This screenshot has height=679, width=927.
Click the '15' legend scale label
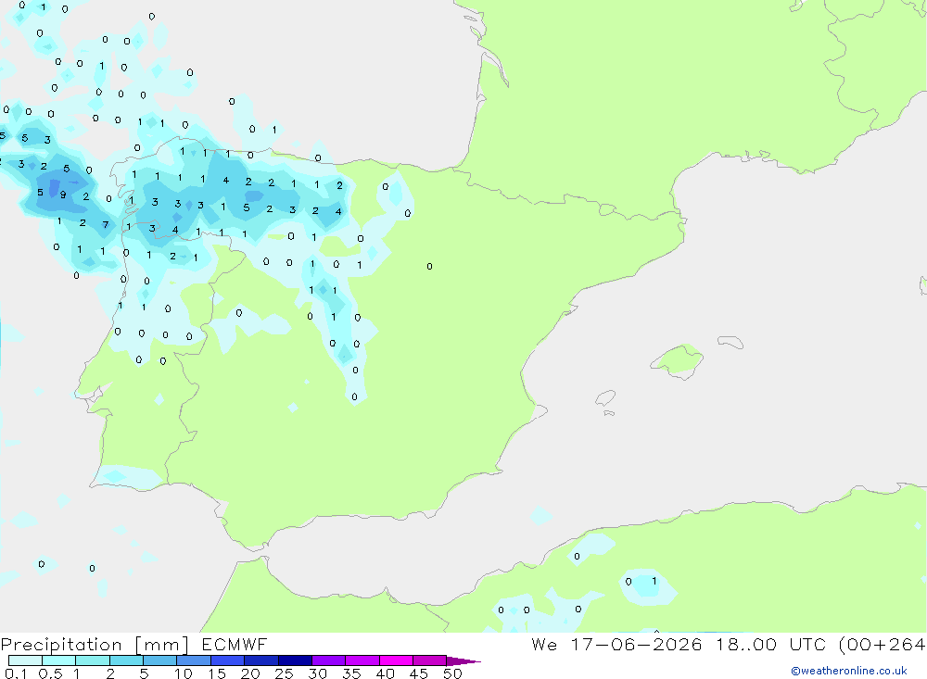tap(216, 673)
